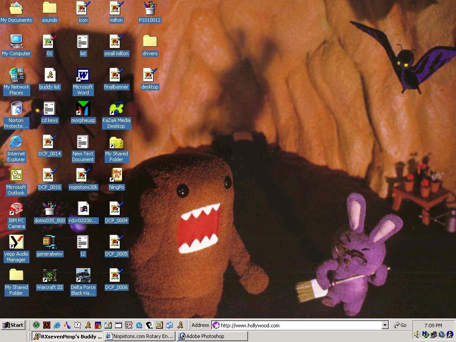Viewport: 456px width, 342px height.
Task: Click the Start button
Action: [x=13, y=325]
